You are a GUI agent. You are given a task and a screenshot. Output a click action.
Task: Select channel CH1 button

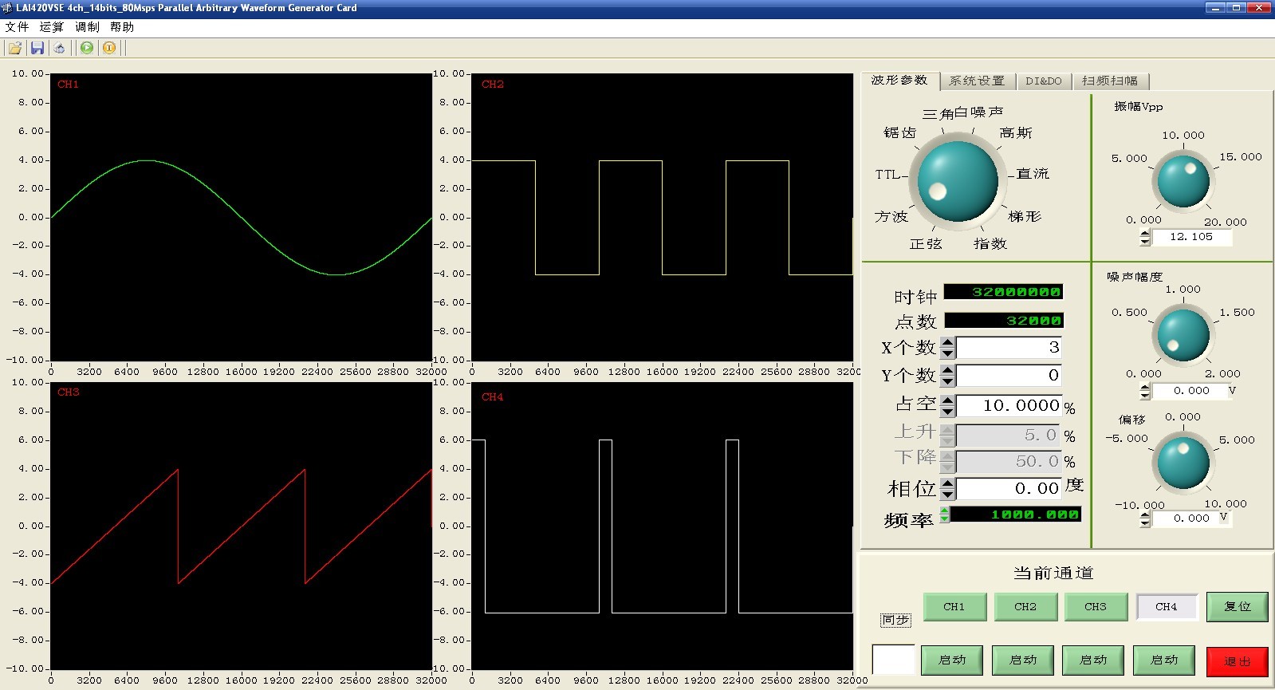click(954, 607)
